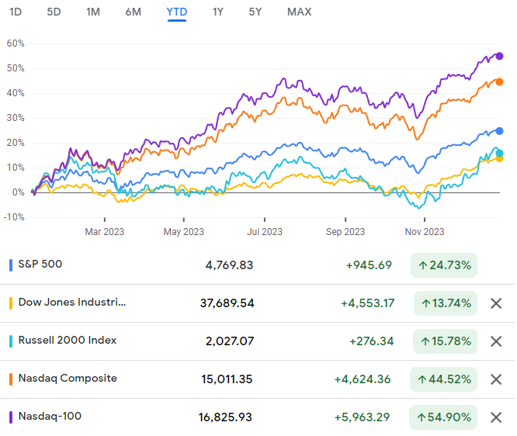Click the Russell 2000 change +276.34
Screen dimensions: 517x436
[x=372, y=341]
